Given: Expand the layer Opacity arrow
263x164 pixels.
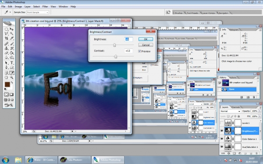Looking at the screenshot, I should (x=260, y=111).
